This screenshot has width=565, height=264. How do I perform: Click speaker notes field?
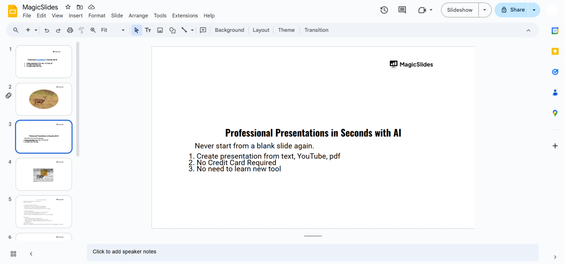click(x=313, y=252)
